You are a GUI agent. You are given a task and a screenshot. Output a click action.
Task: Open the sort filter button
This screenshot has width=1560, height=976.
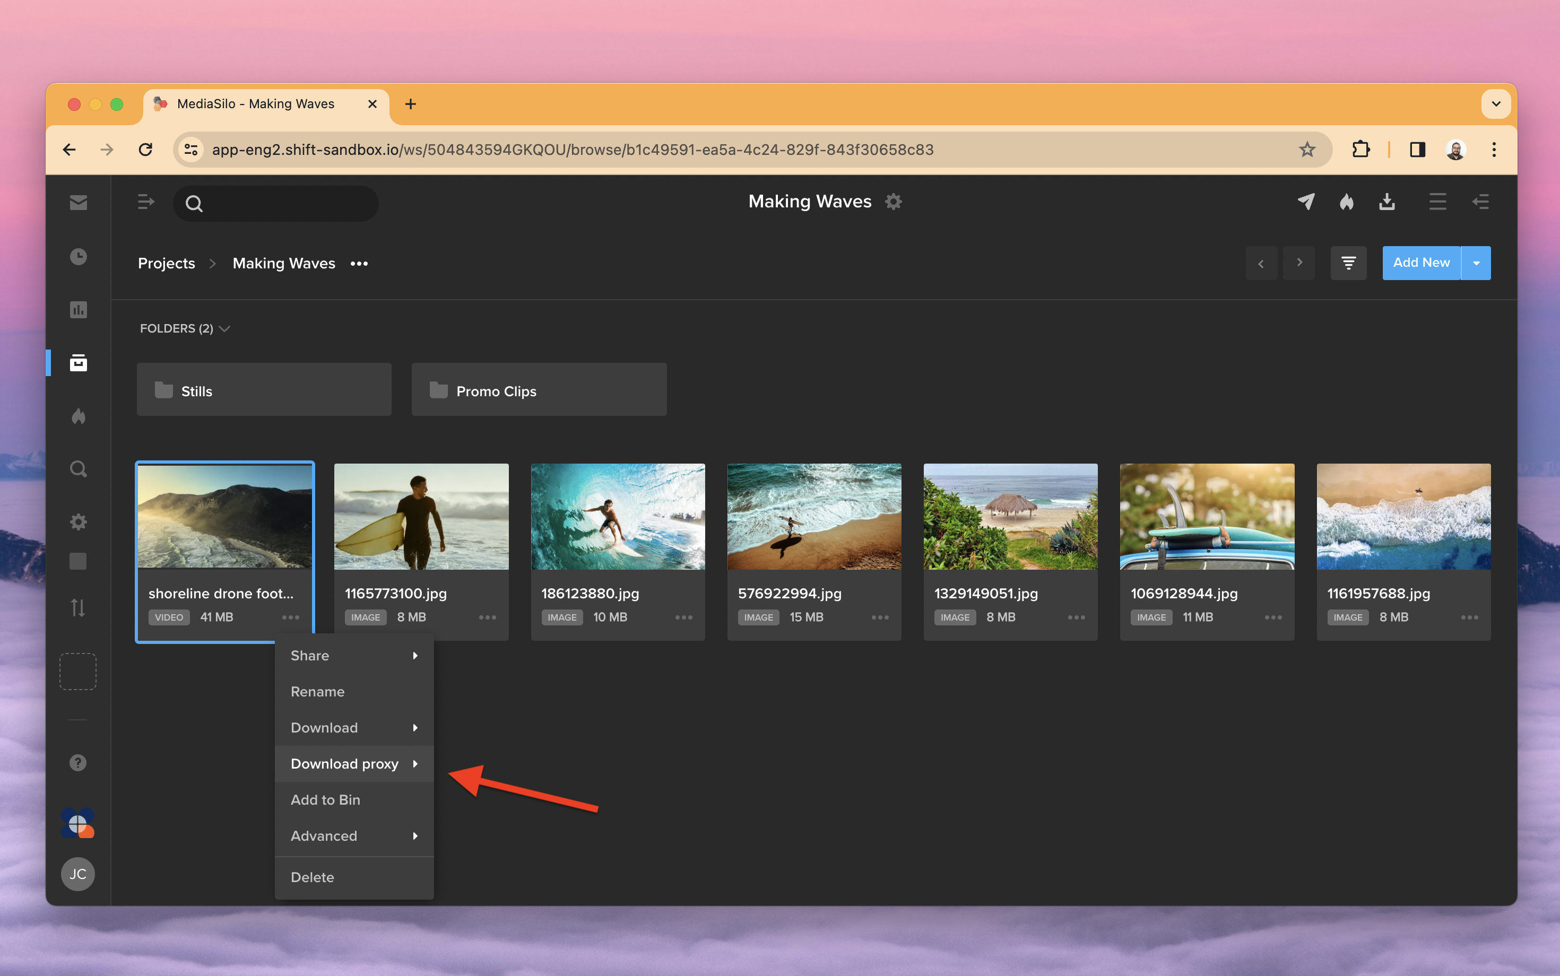pos(1348,263)
